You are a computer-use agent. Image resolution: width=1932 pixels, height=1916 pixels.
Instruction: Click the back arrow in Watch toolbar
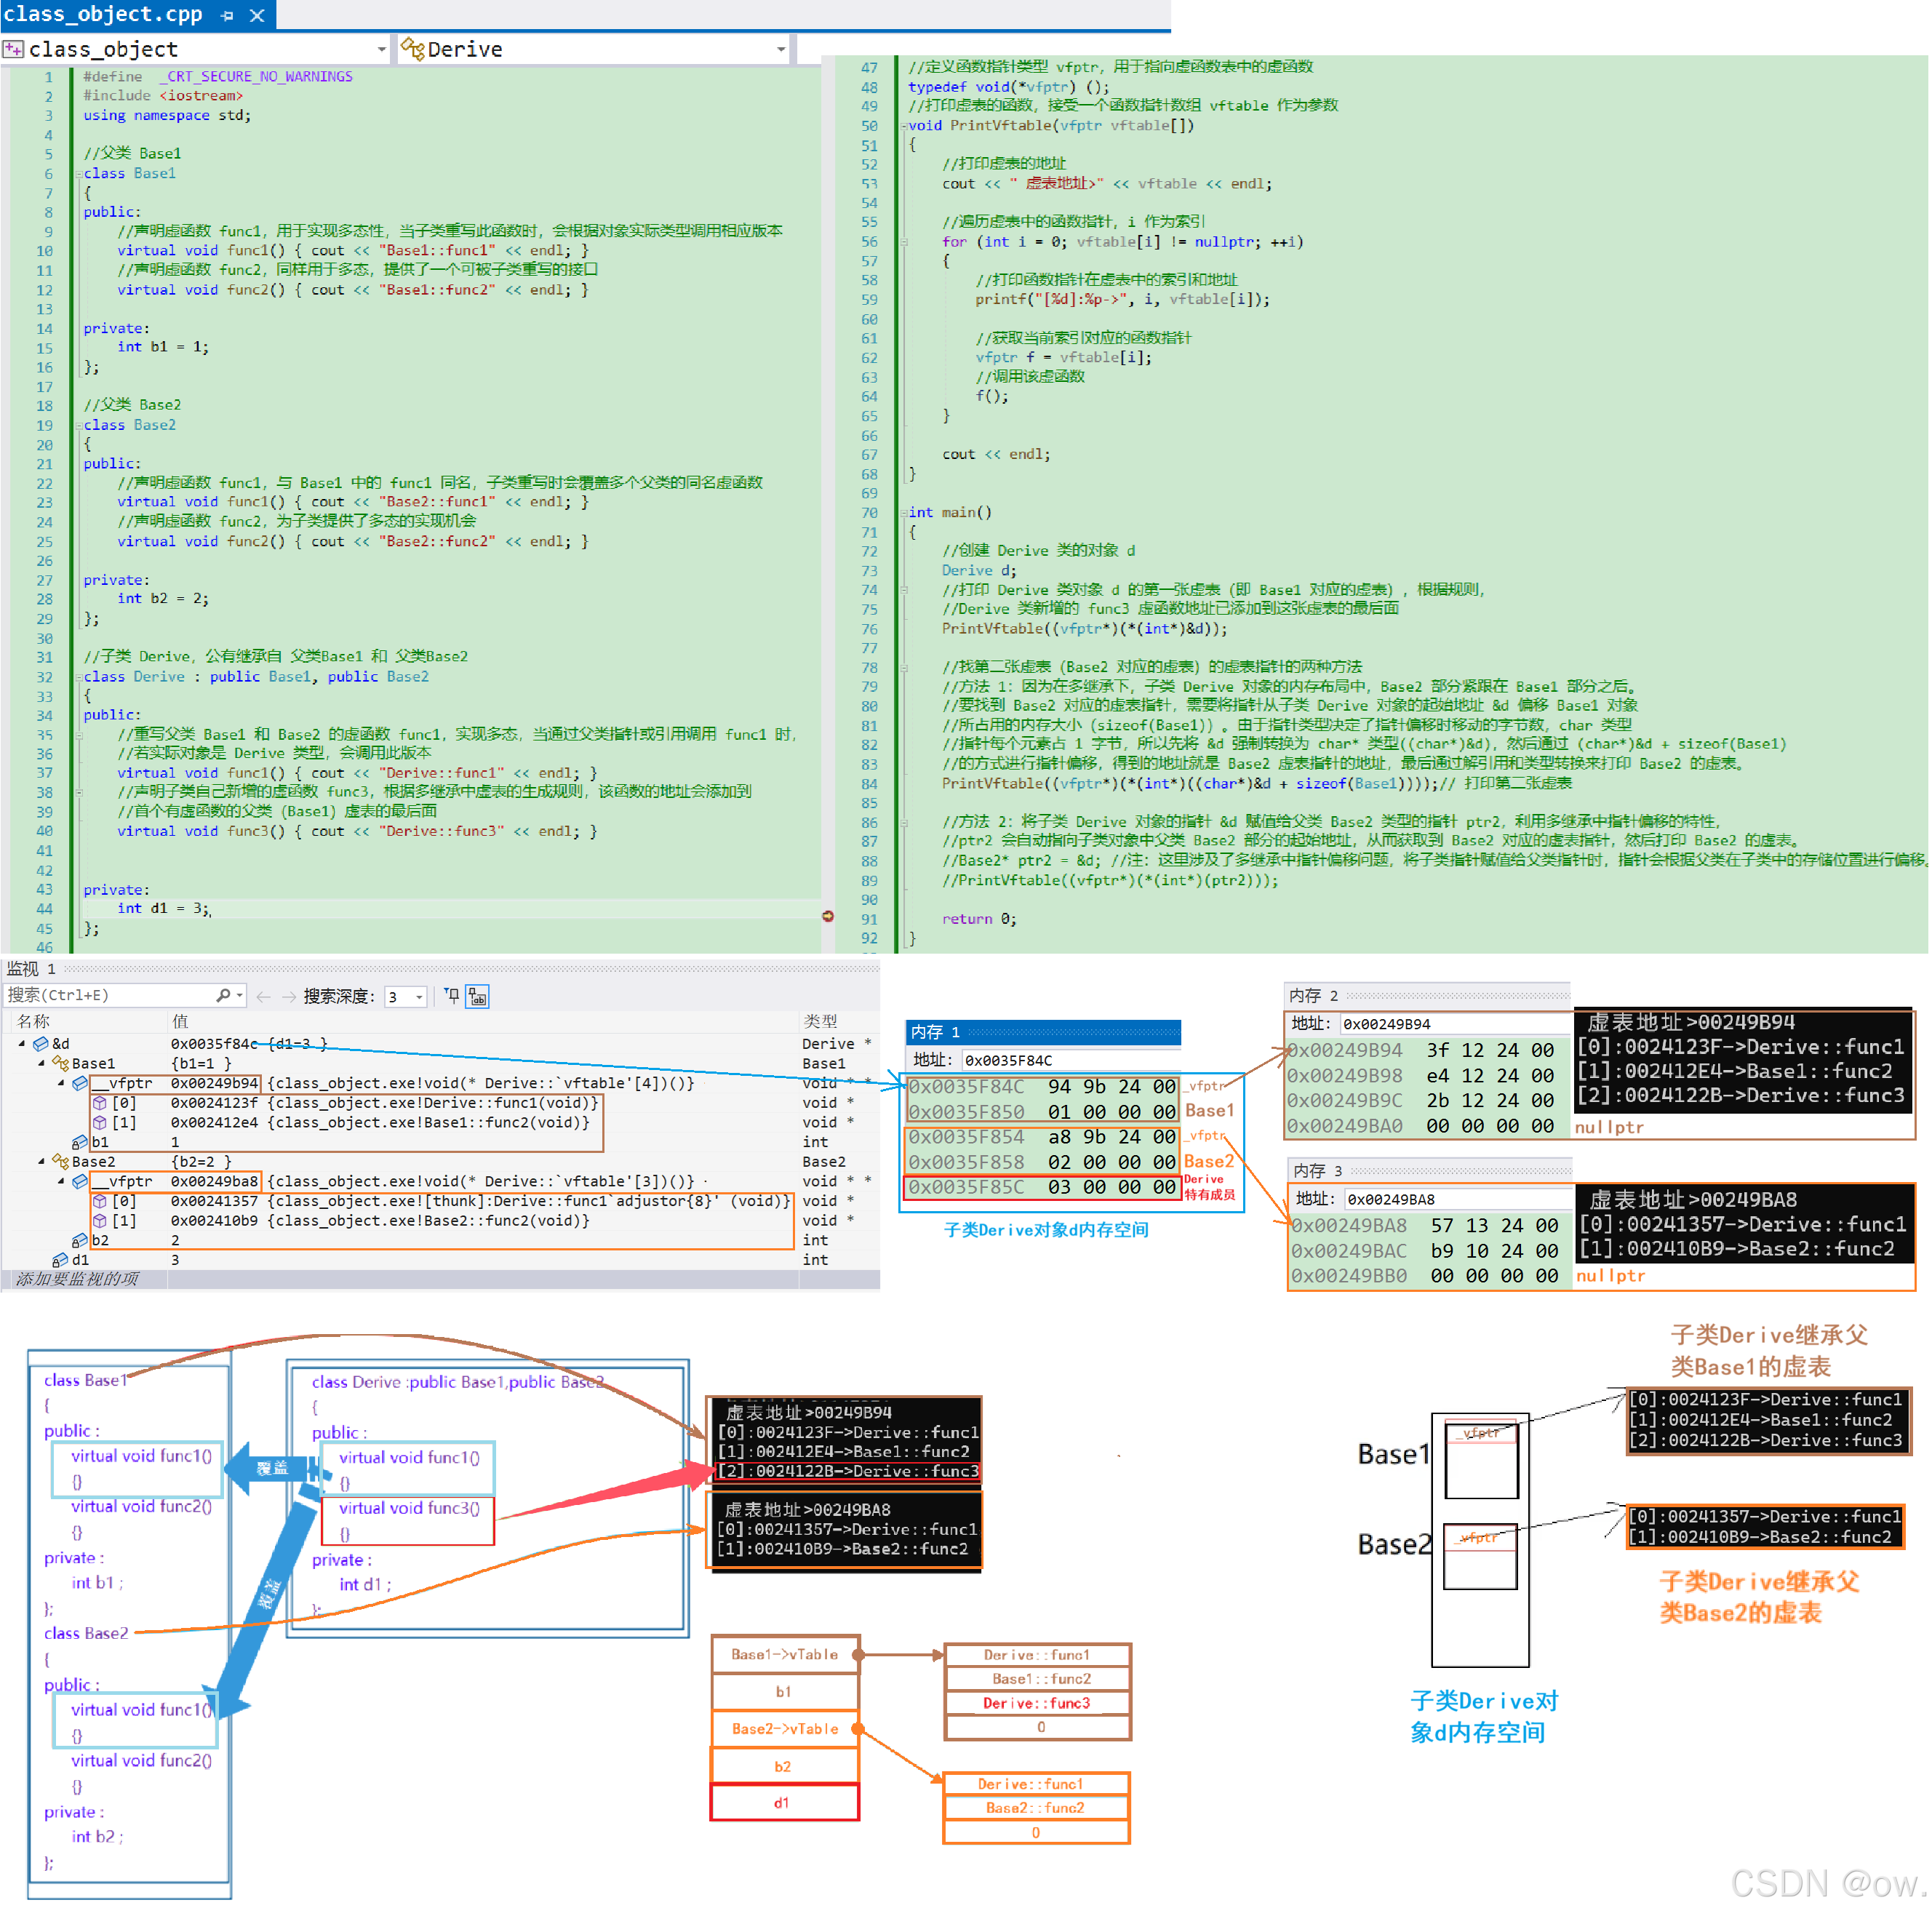264,996
